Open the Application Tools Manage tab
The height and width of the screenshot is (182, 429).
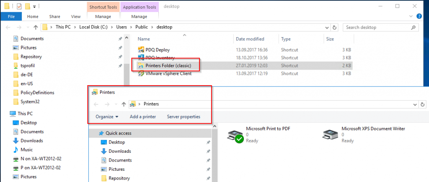[139, 16]
